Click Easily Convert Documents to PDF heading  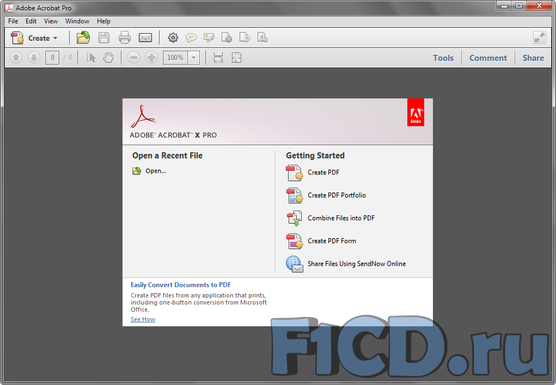pos(181,285)
